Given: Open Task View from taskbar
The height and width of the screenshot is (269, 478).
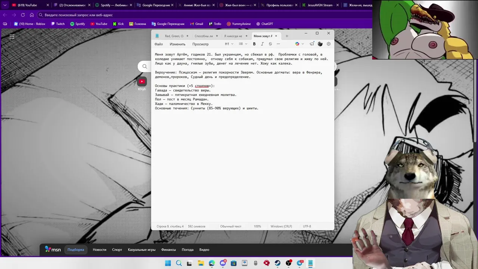Looking at the screenshot, I should (189, 263).
